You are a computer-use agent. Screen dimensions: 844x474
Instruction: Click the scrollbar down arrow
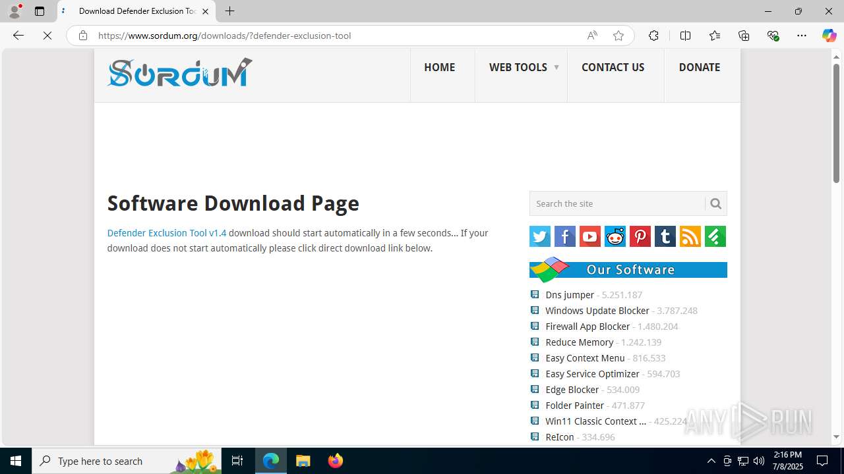coord(836,436)
